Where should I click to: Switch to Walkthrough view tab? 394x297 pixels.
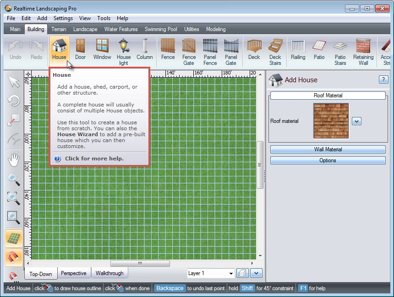(x=109, y=273)
